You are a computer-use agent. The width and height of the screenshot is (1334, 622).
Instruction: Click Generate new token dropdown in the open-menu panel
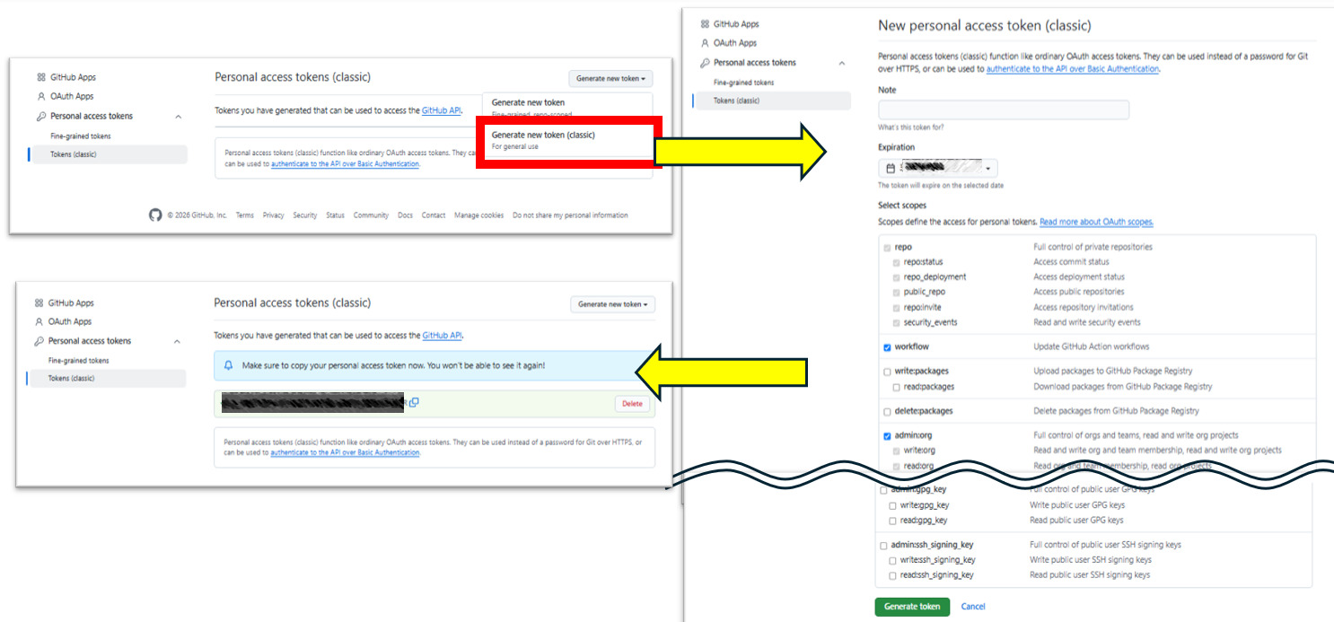point(610,78)
